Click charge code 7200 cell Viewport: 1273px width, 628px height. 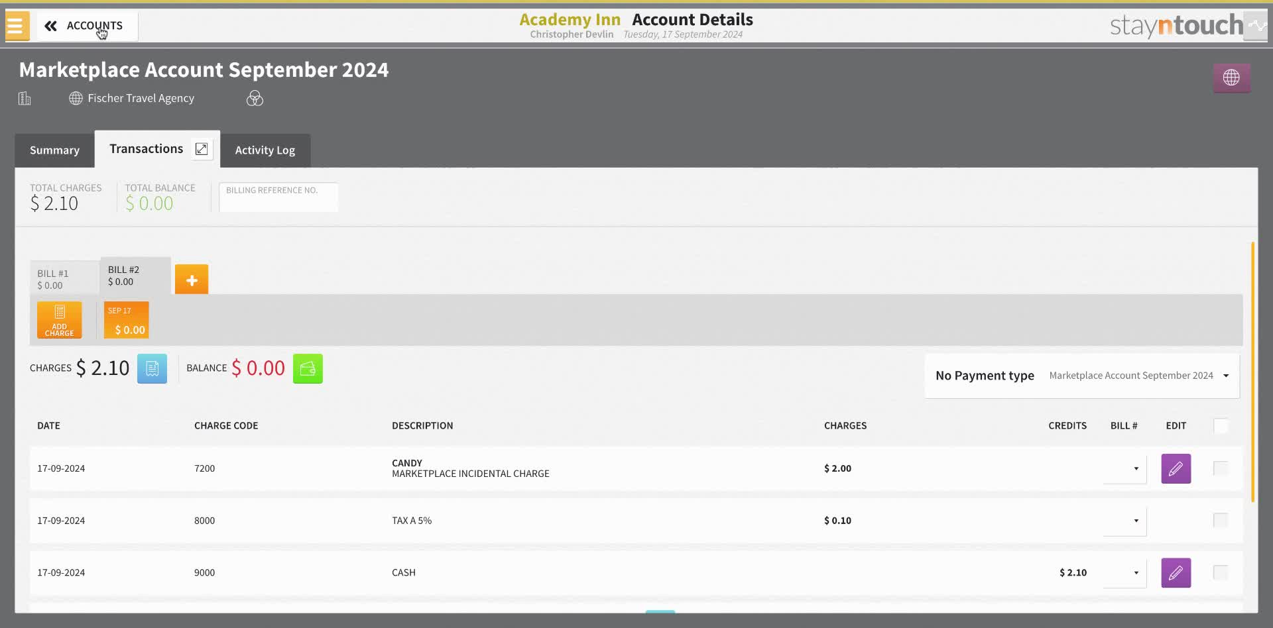tap(204, 468)
